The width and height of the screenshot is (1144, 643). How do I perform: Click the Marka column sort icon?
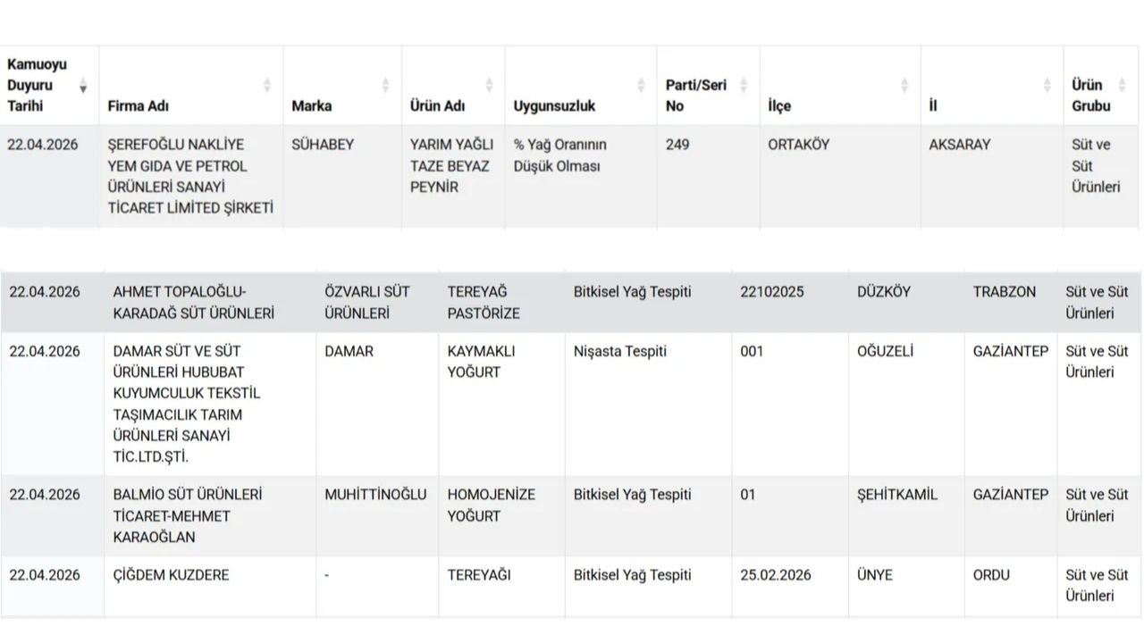385,86
